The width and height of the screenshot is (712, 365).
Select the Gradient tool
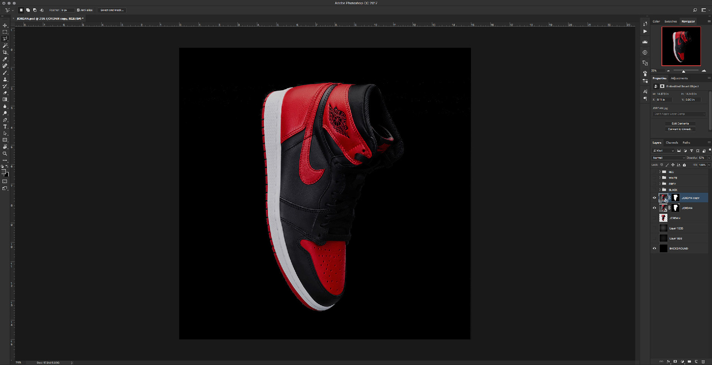[x=5, y=99]
